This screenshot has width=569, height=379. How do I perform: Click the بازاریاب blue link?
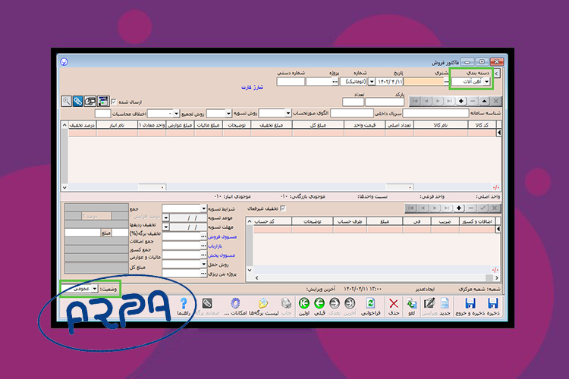click(x=215, y=246)
